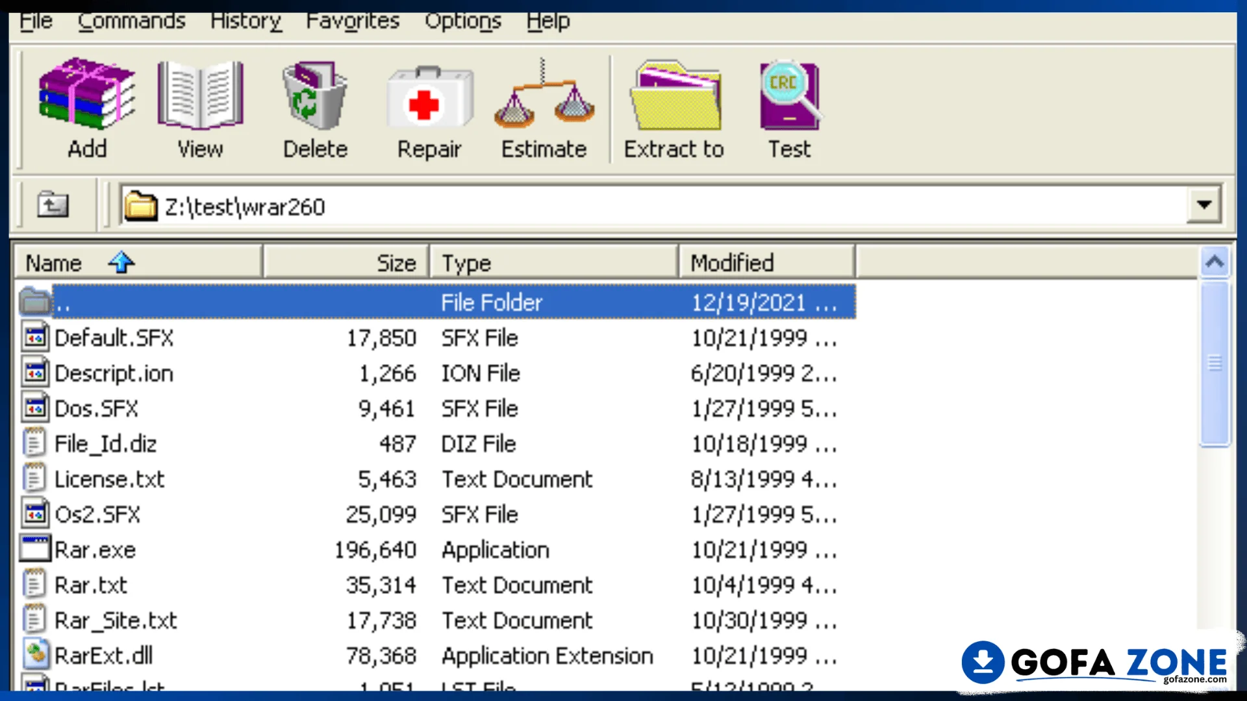Click the Add archive toolbar icon
The image size is (1247, 701).
(x=87, y=93)
